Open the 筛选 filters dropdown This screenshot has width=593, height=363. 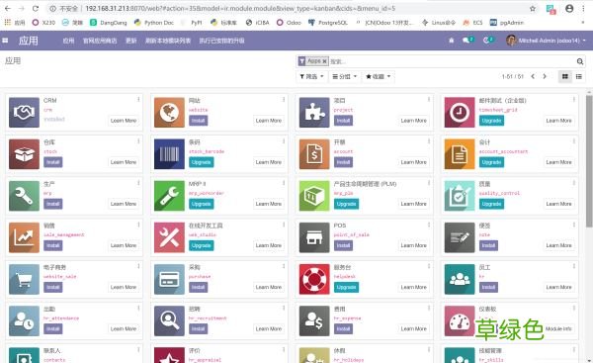pyautogui.click(x=311, y=76)
